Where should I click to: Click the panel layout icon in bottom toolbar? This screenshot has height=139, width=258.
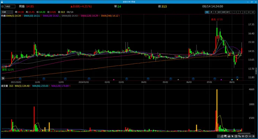236,136
